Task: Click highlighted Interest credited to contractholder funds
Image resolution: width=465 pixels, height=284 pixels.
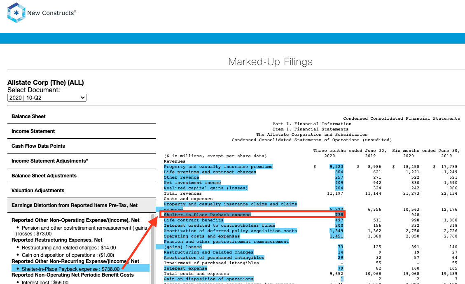Action: pos(220,225)
